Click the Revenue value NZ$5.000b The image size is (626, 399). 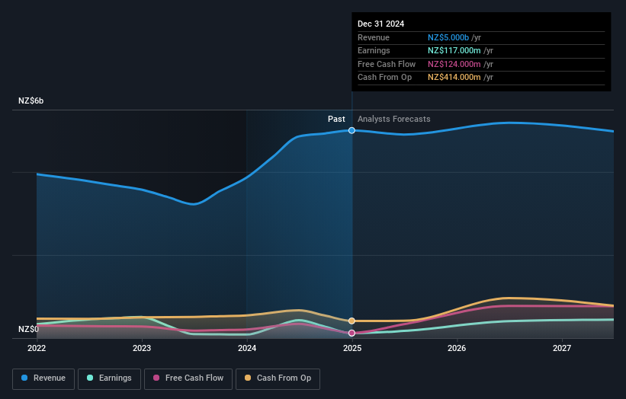pyautogui.click(x=448, y=37)
